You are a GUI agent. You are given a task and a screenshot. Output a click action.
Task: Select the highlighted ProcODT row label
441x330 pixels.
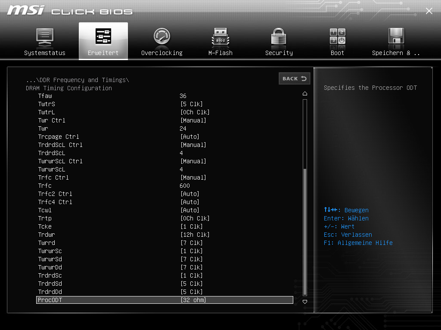coord(50,300)
